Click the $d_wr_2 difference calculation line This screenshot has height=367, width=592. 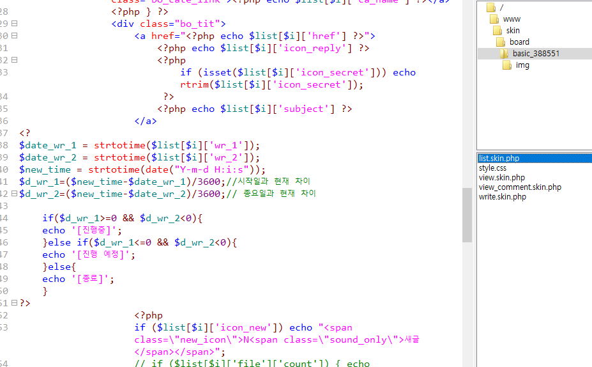coord(167,194)
